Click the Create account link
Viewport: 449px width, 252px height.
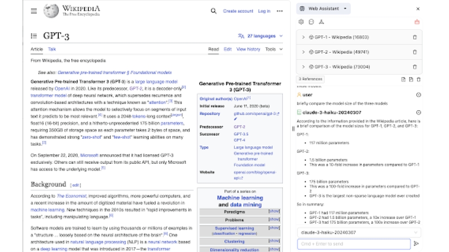pyautogui.click(x=238, y=11)
